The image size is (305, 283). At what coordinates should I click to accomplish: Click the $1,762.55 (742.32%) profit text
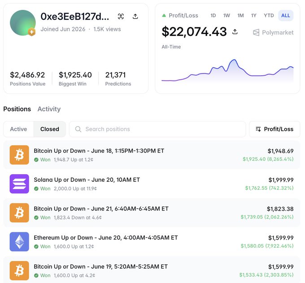coord(269,188)
